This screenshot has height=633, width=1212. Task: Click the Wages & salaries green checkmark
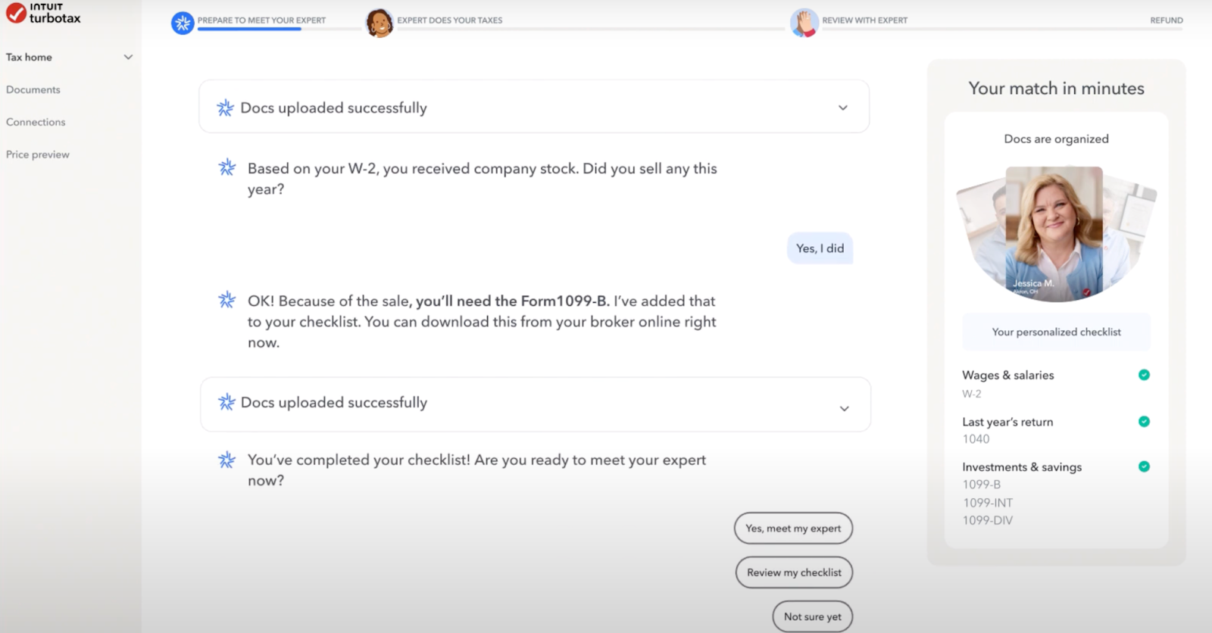pyautogui.click(x=1144, y=375)
